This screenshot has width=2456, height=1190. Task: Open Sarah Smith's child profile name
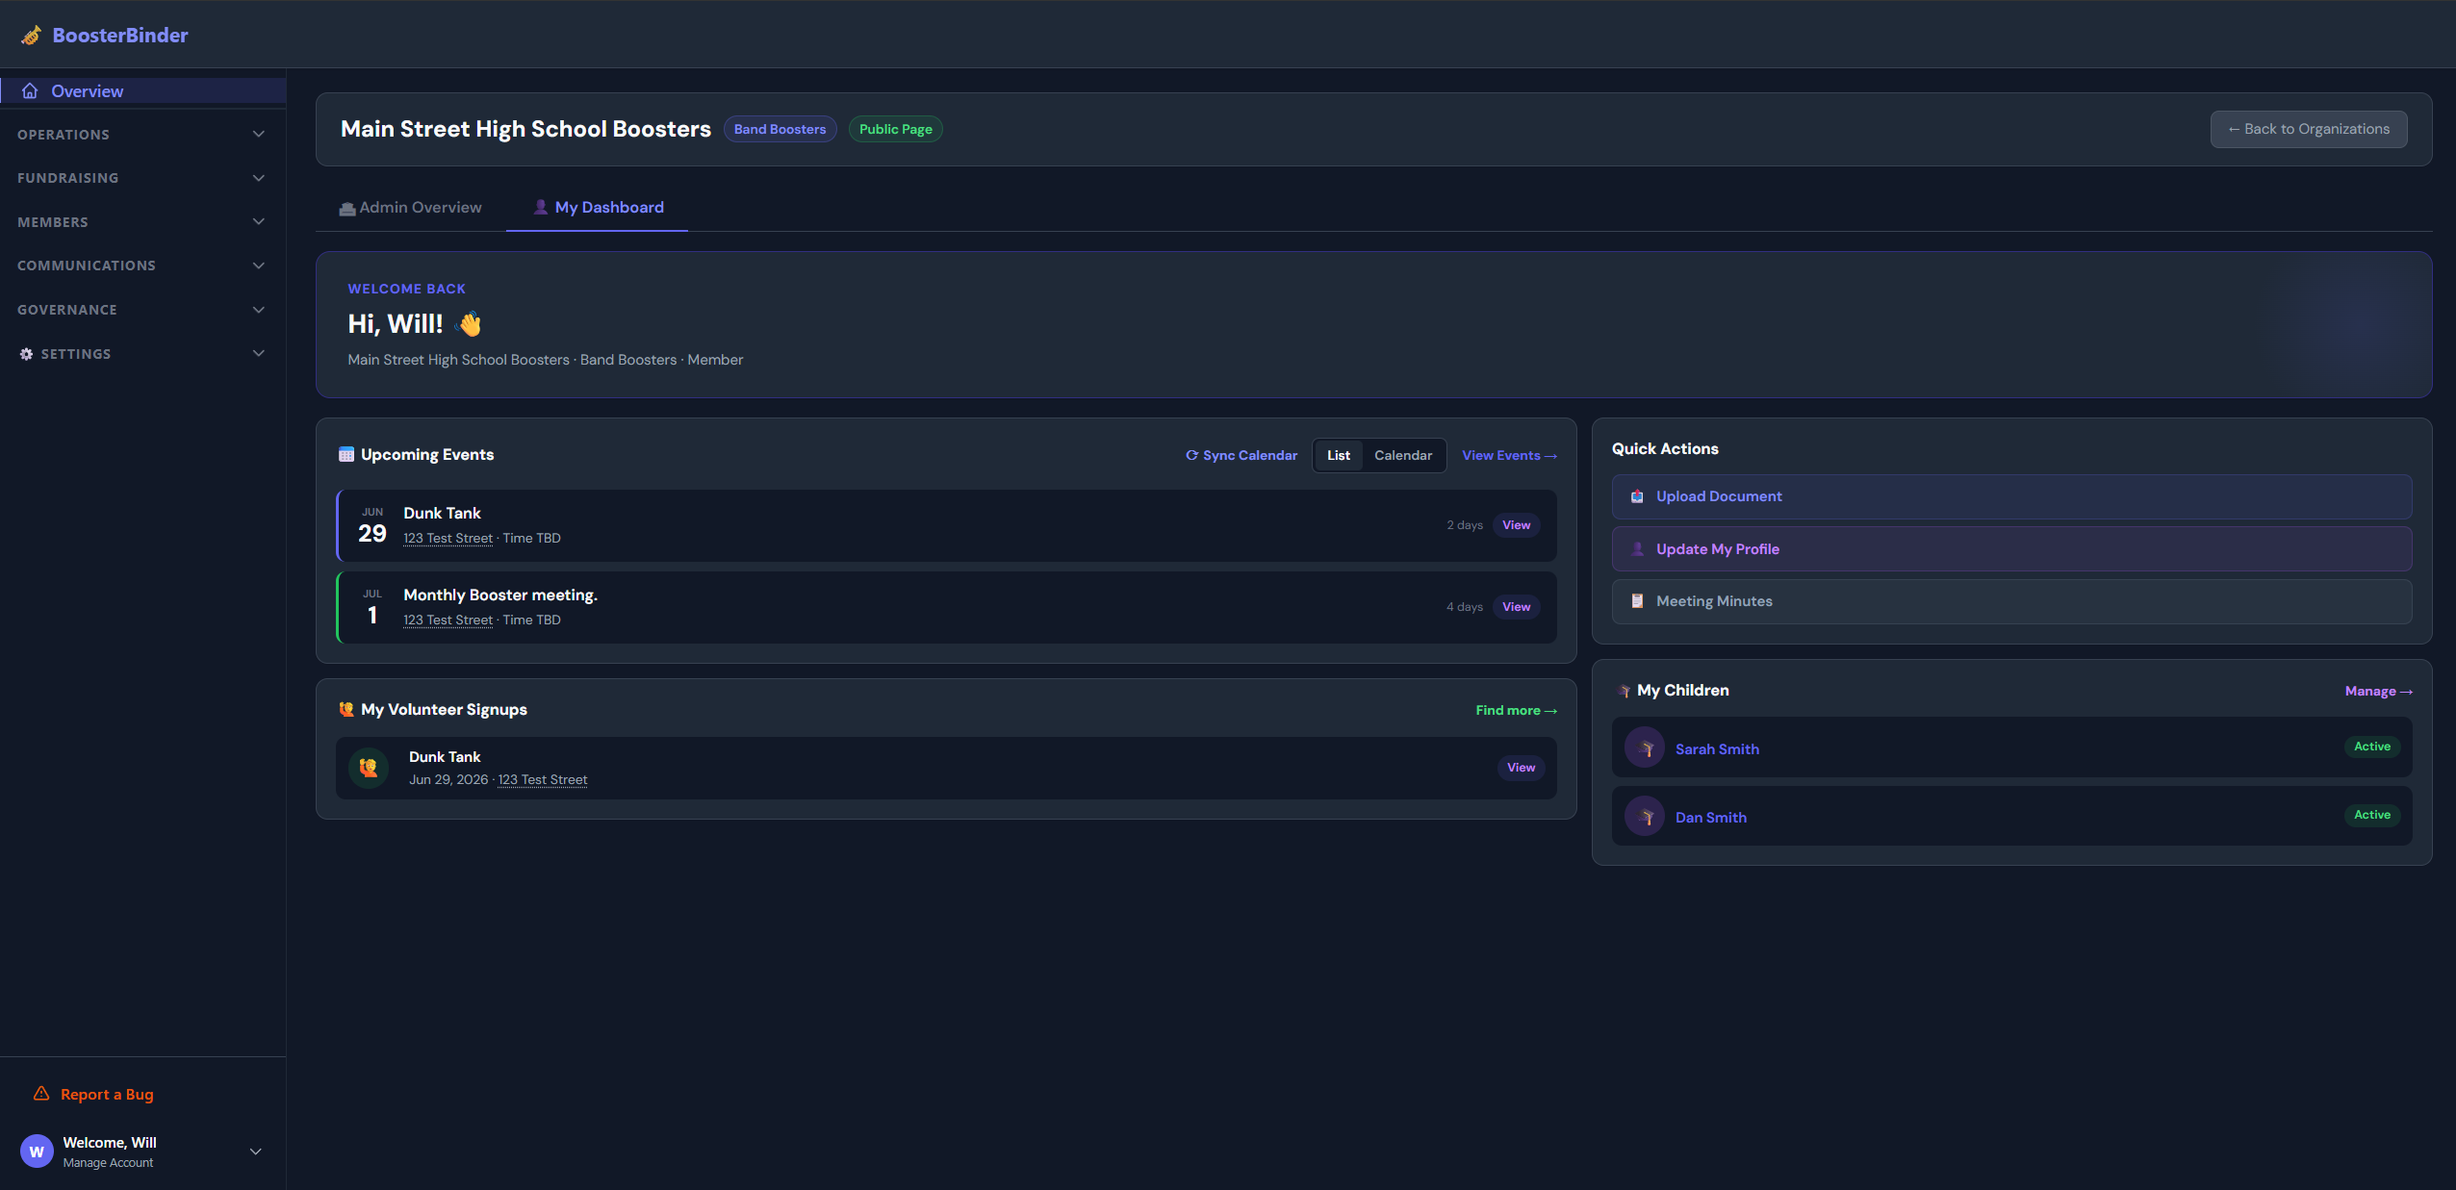tap(1717, 749)
